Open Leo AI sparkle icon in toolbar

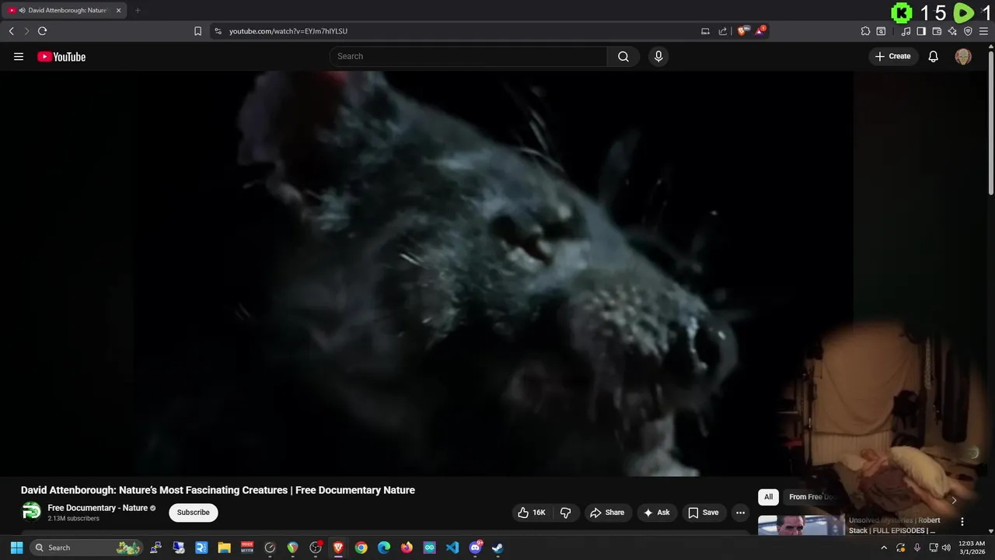coord(952,31)
